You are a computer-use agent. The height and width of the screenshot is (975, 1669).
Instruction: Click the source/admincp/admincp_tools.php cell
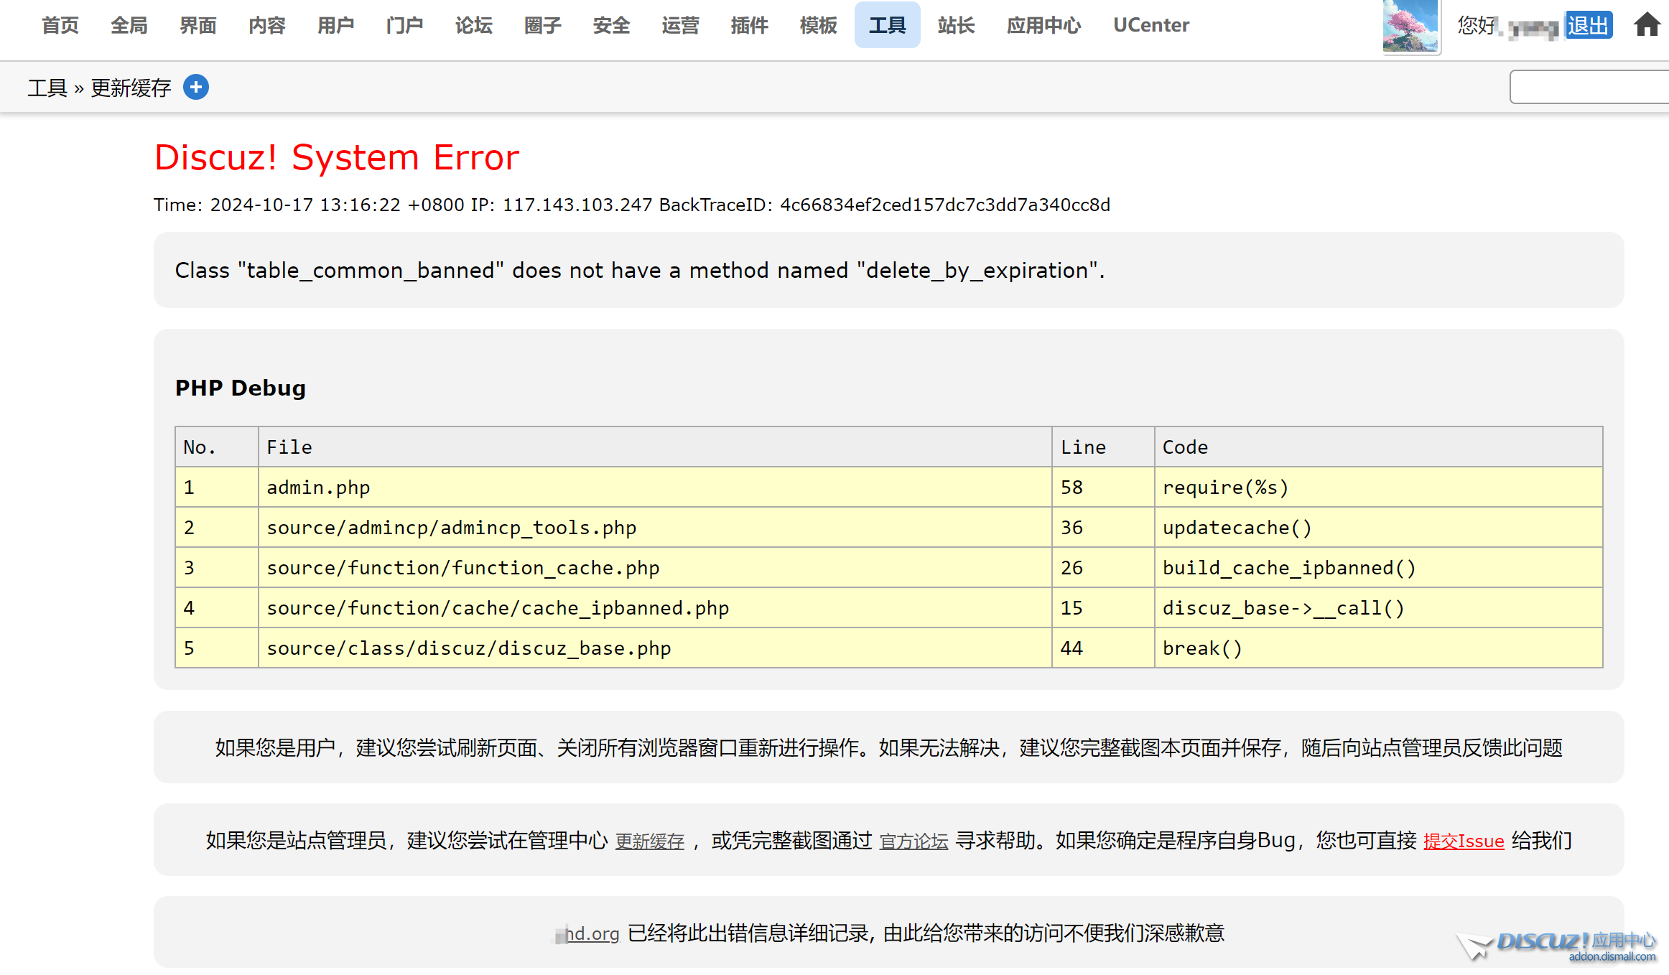(655, 528)
